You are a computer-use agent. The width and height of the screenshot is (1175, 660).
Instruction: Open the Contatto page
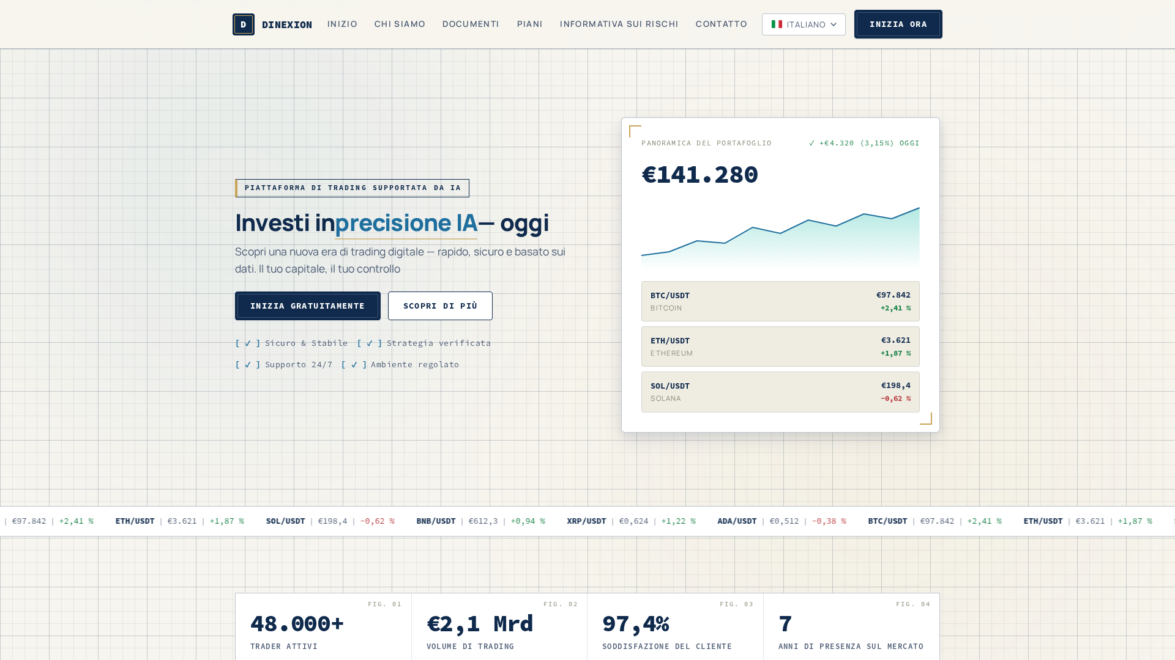pos(721,24)
